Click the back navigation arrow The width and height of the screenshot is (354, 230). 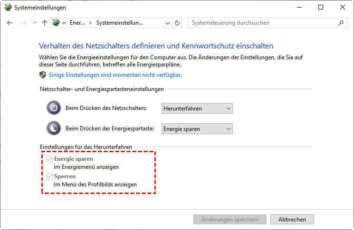10,23
